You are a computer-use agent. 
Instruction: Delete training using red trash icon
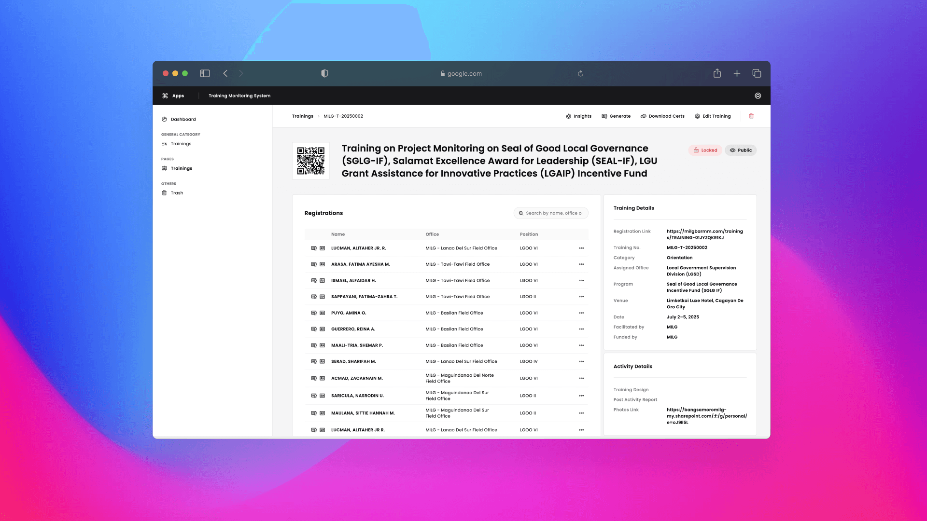click(x=751, y=116)
